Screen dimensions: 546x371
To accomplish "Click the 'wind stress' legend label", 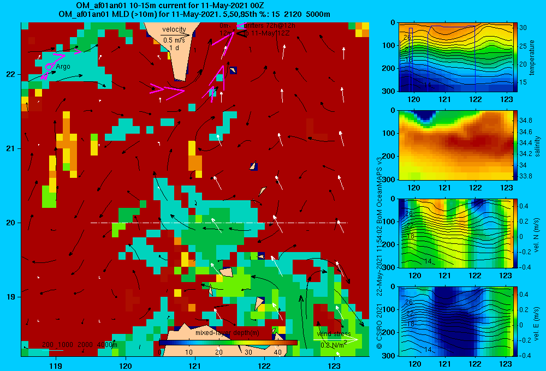I will tap(334, 334).
